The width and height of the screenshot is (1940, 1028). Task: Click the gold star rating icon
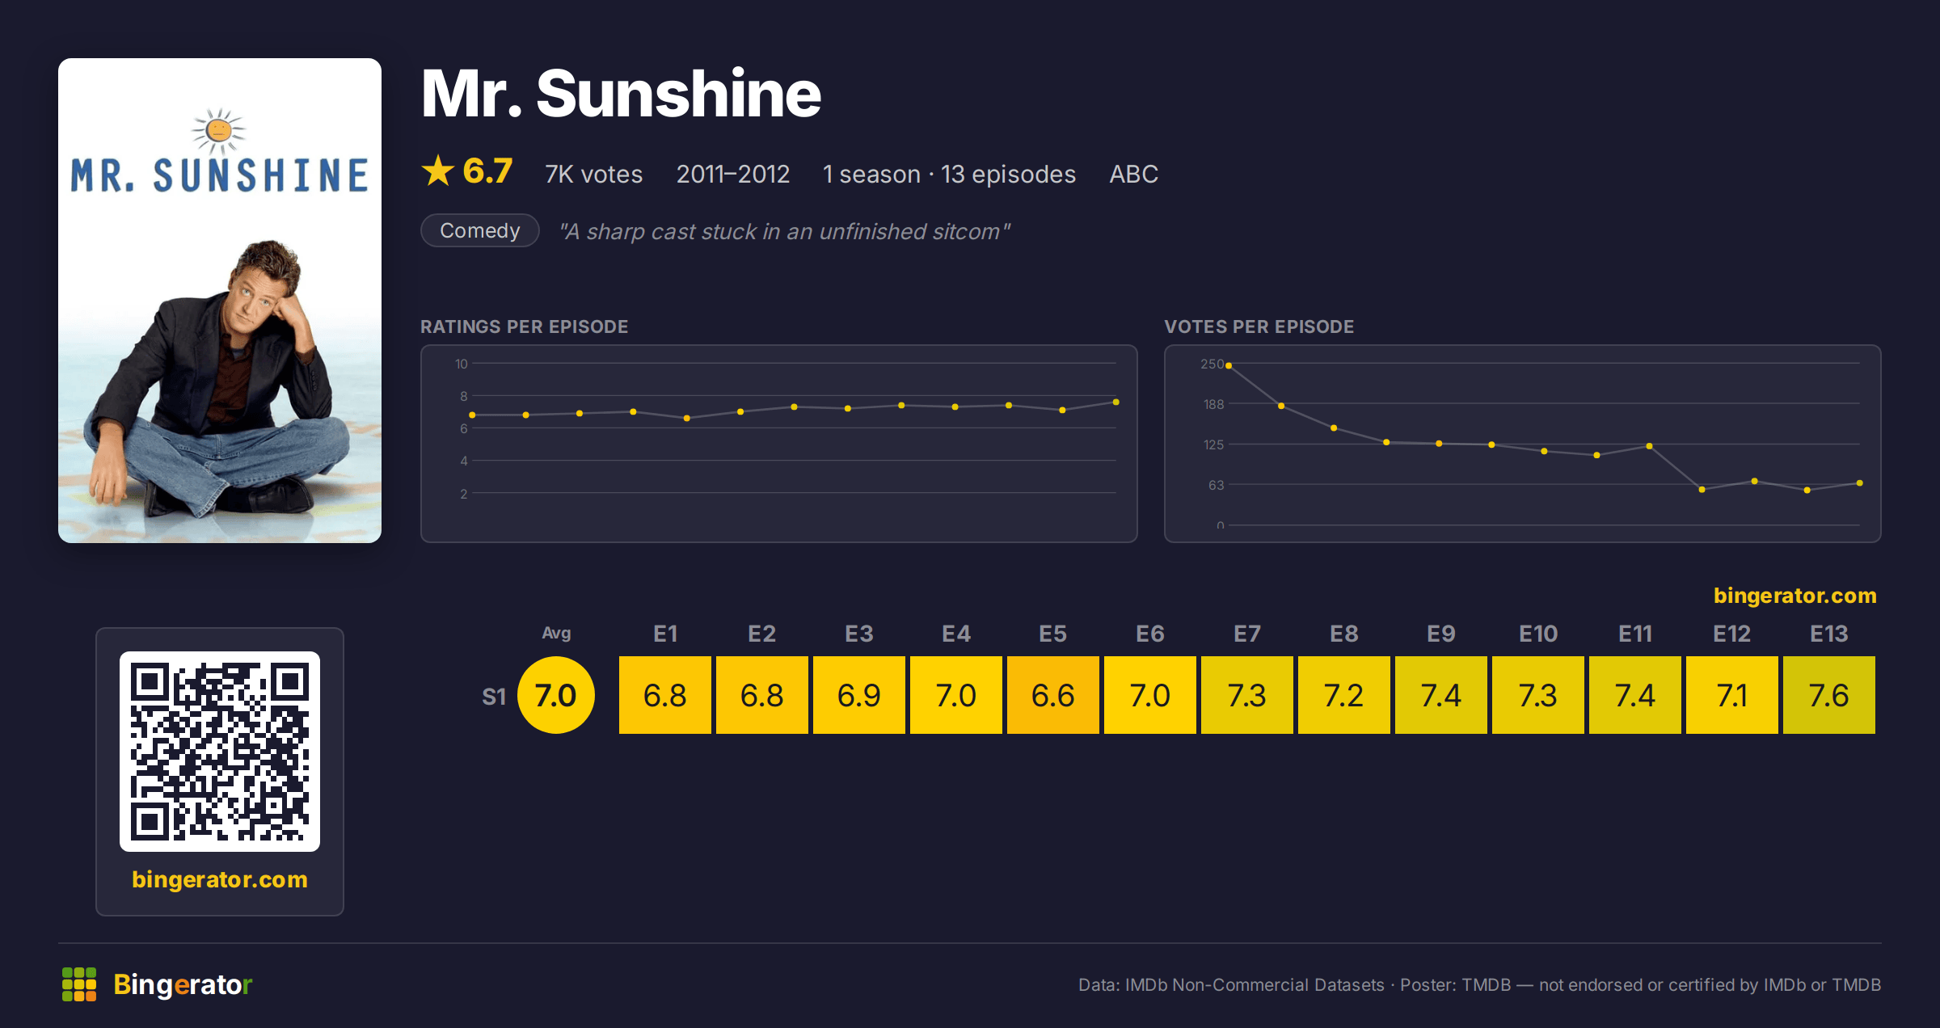point(438,171)
